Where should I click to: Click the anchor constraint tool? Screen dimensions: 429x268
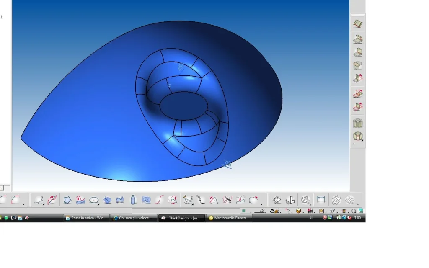tap(305, 200)
